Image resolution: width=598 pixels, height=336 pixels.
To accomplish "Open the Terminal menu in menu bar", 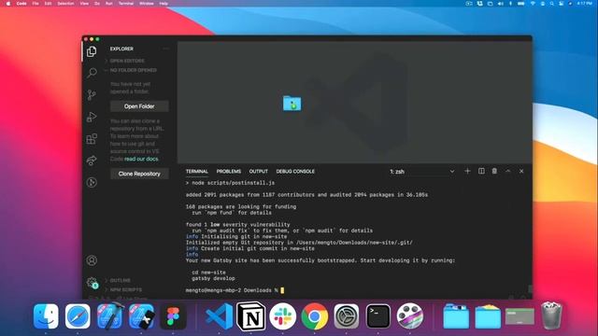I will 126,4.
